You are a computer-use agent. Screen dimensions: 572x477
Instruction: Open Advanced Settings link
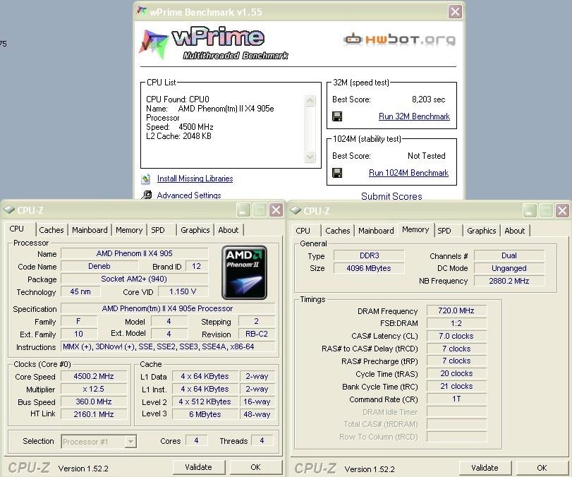[189, 195]
